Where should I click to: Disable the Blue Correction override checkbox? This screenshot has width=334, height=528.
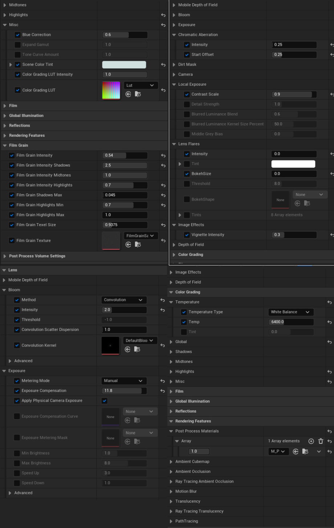[x=17, y=35]
